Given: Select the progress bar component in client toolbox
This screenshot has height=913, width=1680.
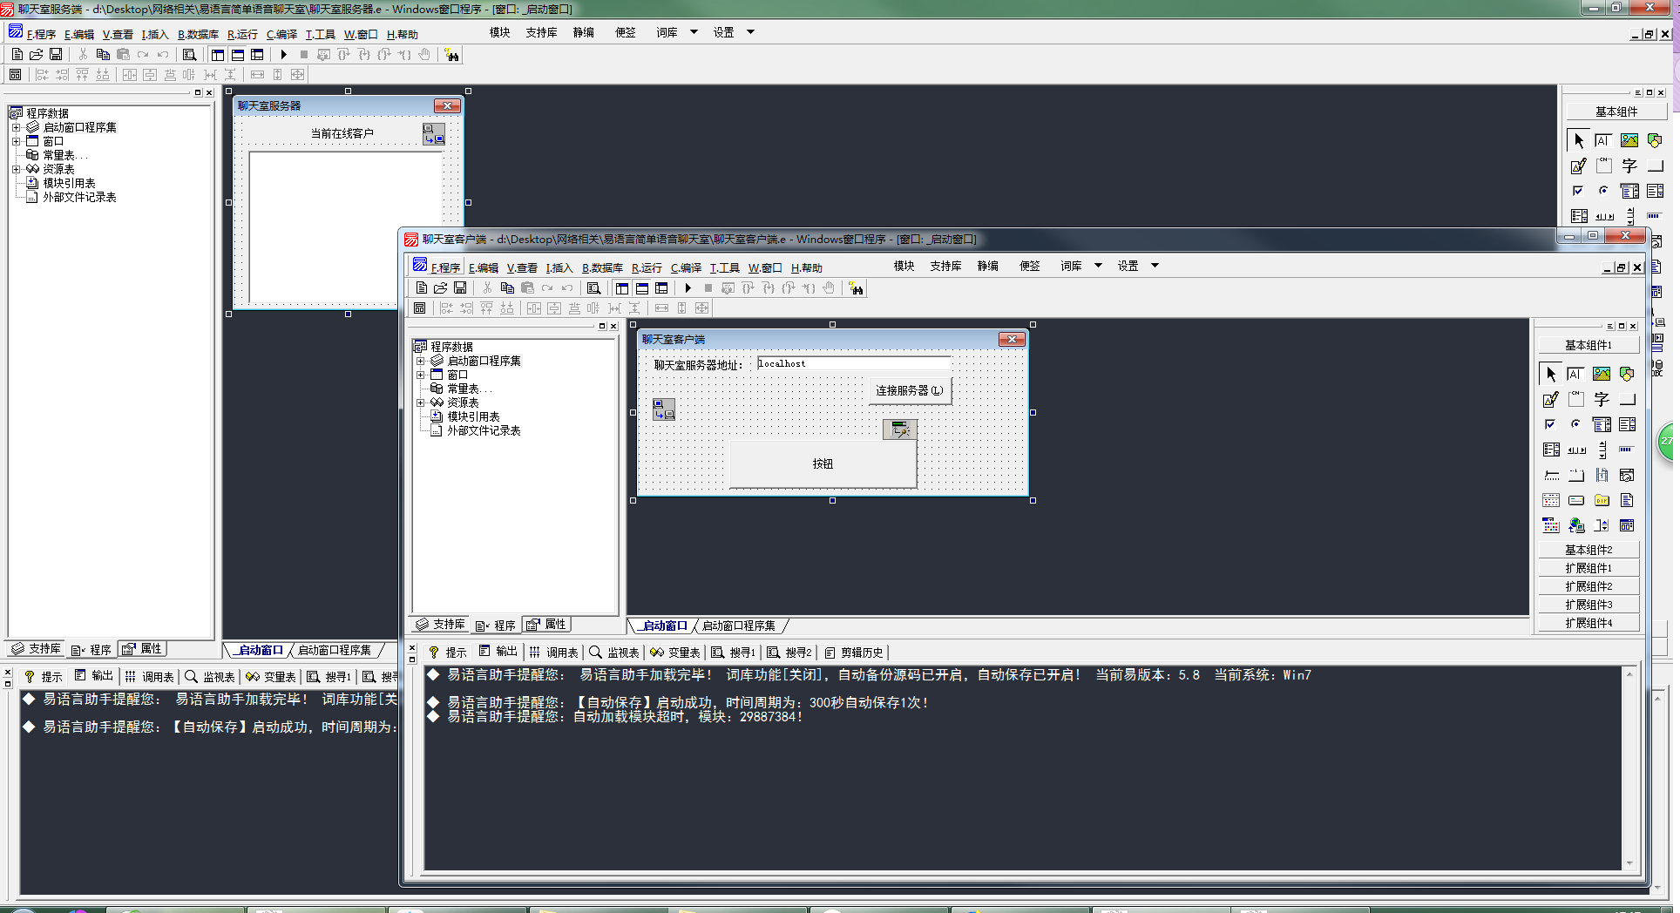Looking at the screenshot, I should (x=1627, y=450).
